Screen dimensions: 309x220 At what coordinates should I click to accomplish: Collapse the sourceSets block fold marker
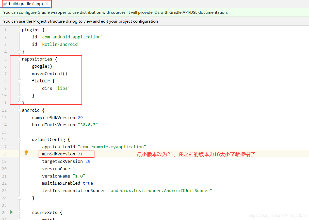click(x=19, y=212)
